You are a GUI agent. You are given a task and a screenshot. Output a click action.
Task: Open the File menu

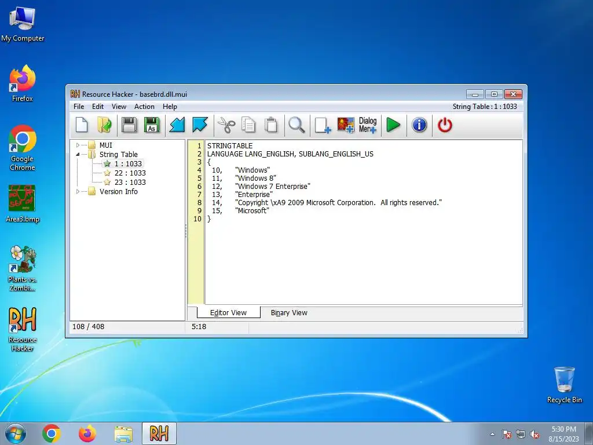click(79, 107)
